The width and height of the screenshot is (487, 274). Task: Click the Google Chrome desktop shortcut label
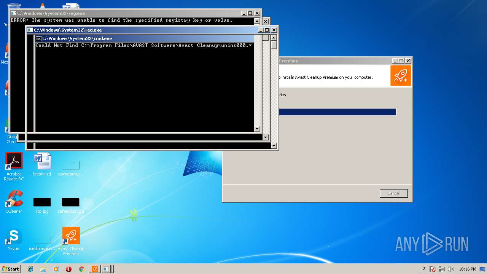click(x=13, y=139)
